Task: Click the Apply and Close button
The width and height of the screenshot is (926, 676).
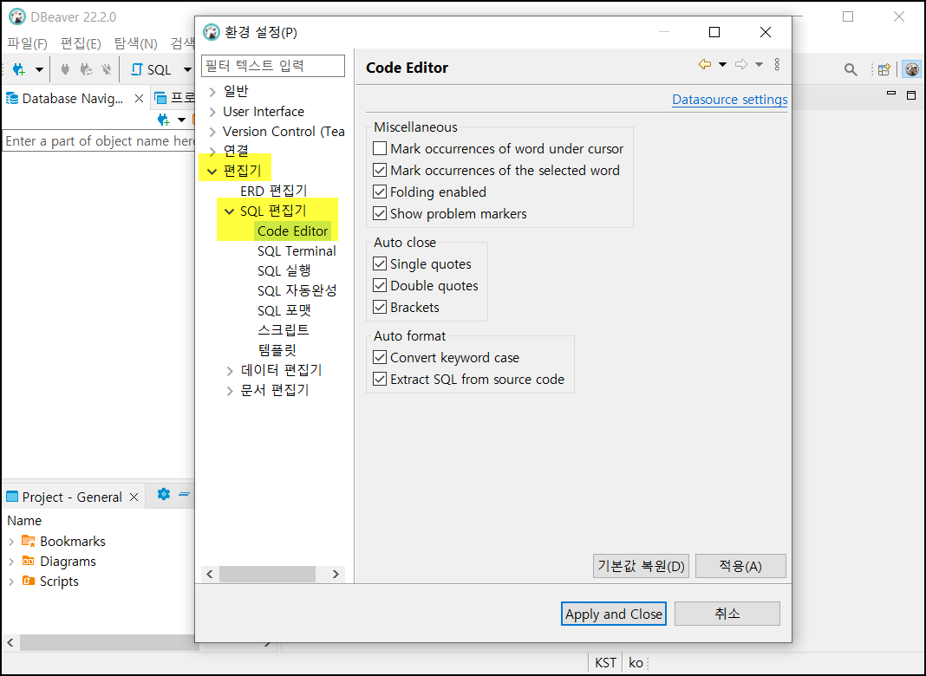Action: (x=614, y=614)
